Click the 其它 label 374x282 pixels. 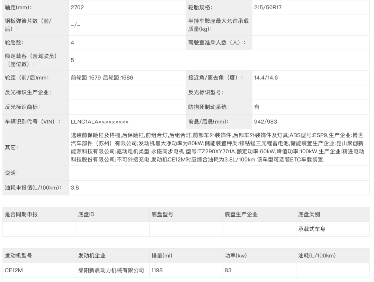[11, 147]
